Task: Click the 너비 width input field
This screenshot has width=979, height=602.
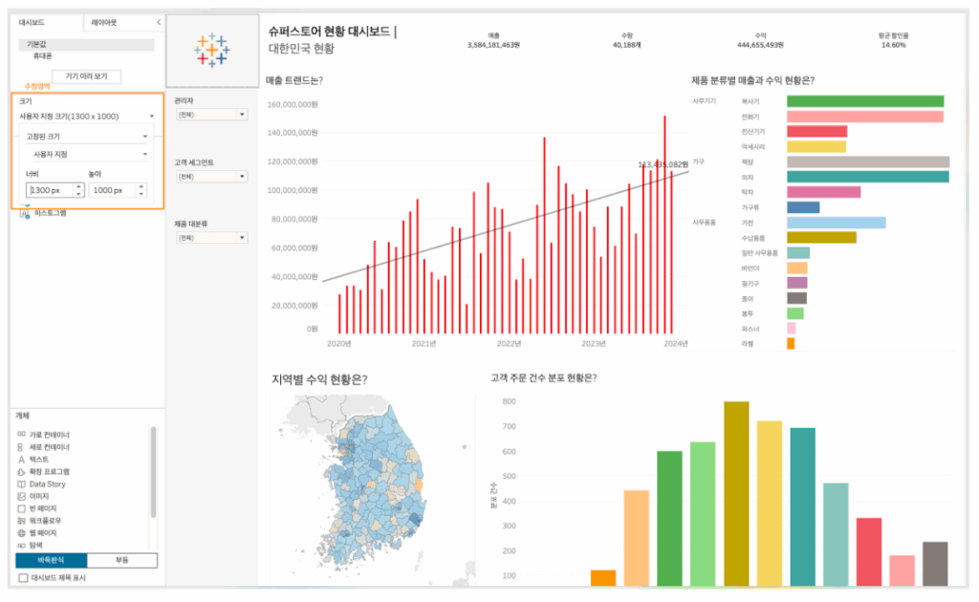Action: point(52,191)
